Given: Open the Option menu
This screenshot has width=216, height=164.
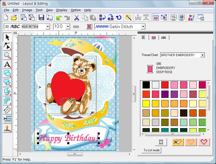Looking at the screenshot, I should [76, 10].
